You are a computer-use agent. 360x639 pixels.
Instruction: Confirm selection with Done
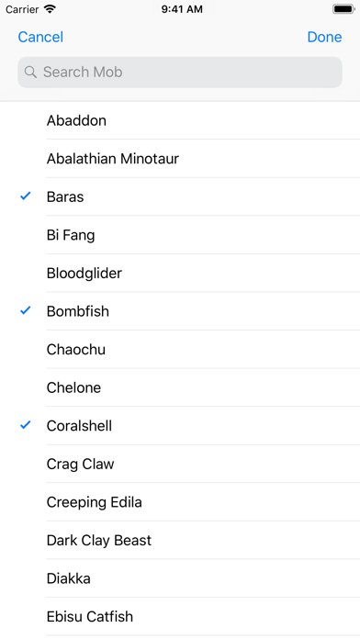point(324,37)
